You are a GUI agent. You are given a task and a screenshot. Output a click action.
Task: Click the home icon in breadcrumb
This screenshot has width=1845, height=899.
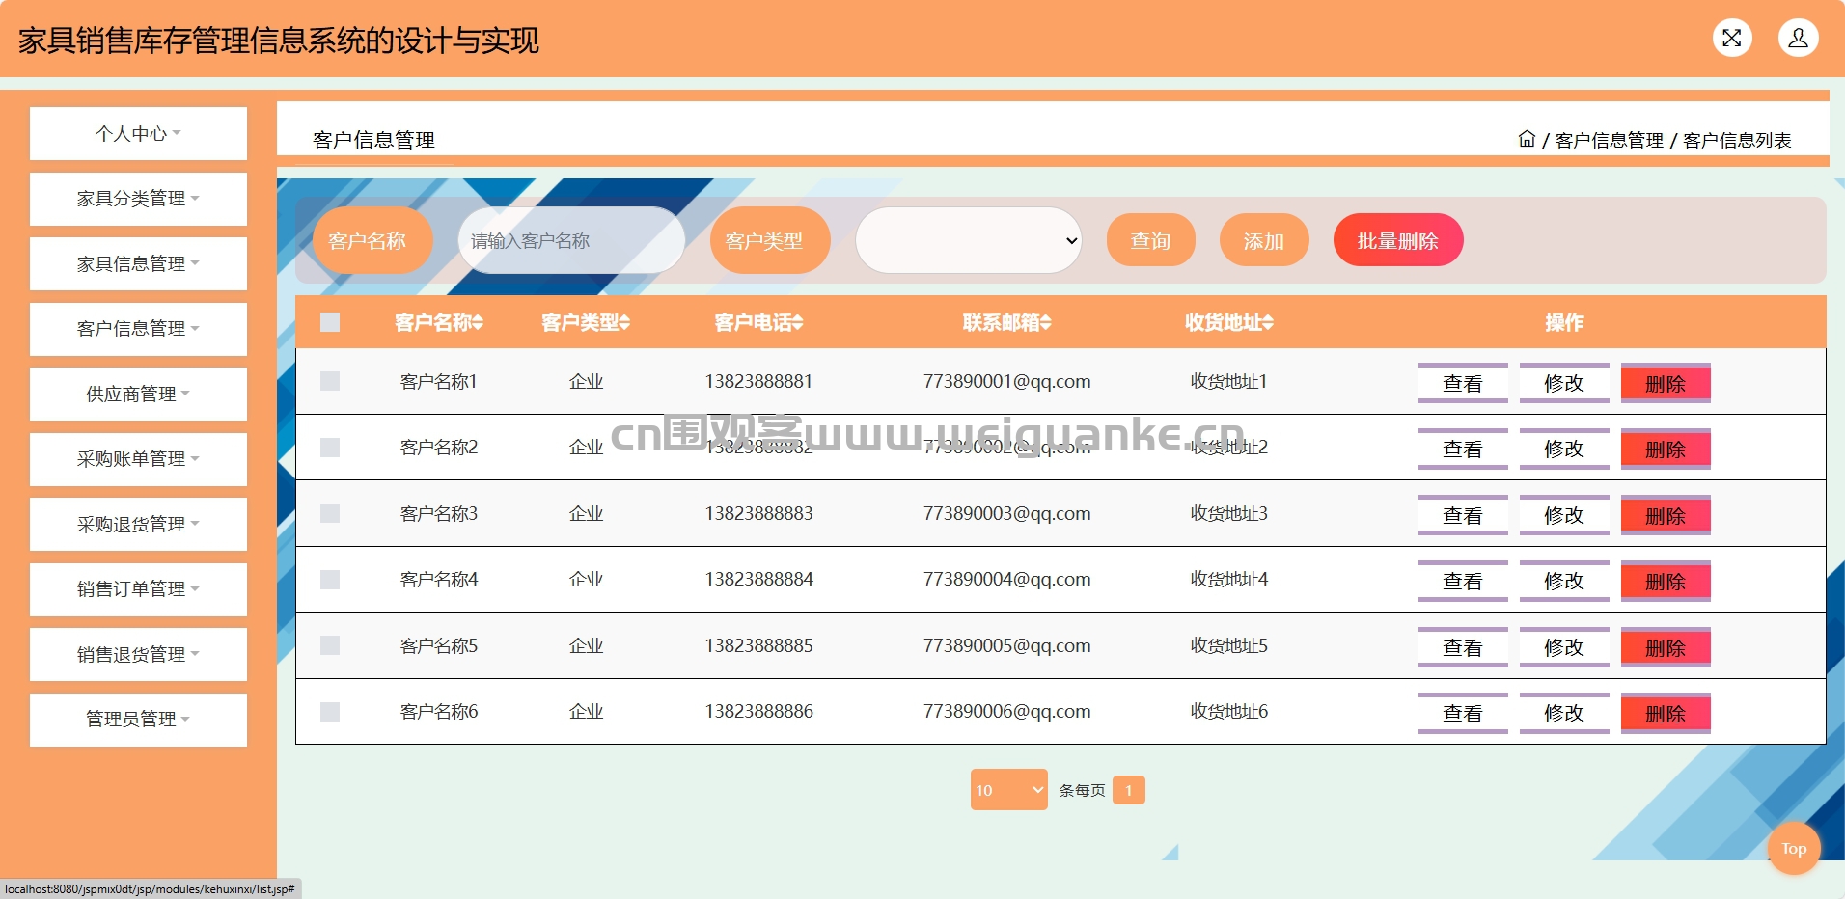pyautogui.click(x=1527, y=139)
